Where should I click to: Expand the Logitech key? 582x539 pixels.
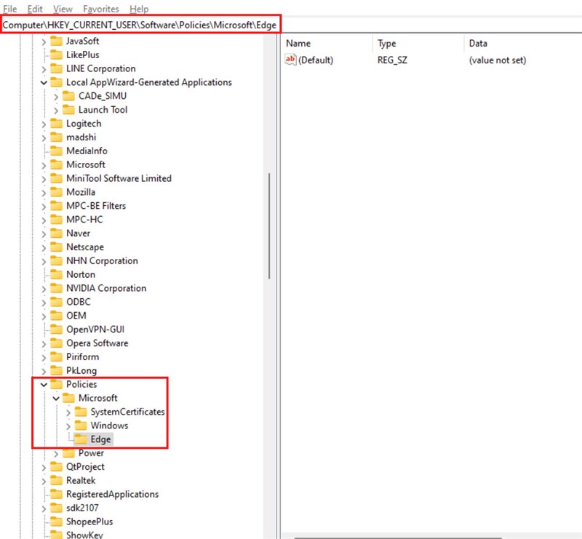pos(44,124)
